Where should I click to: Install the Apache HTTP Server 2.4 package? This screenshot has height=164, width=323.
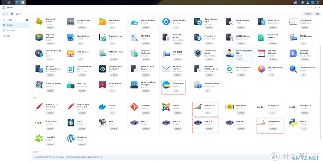coord(82,113)
